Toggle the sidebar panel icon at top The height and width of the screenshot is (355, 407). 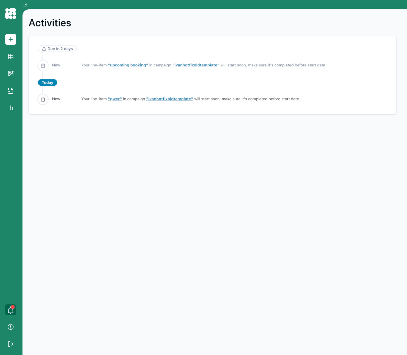[x=25, y=5]
